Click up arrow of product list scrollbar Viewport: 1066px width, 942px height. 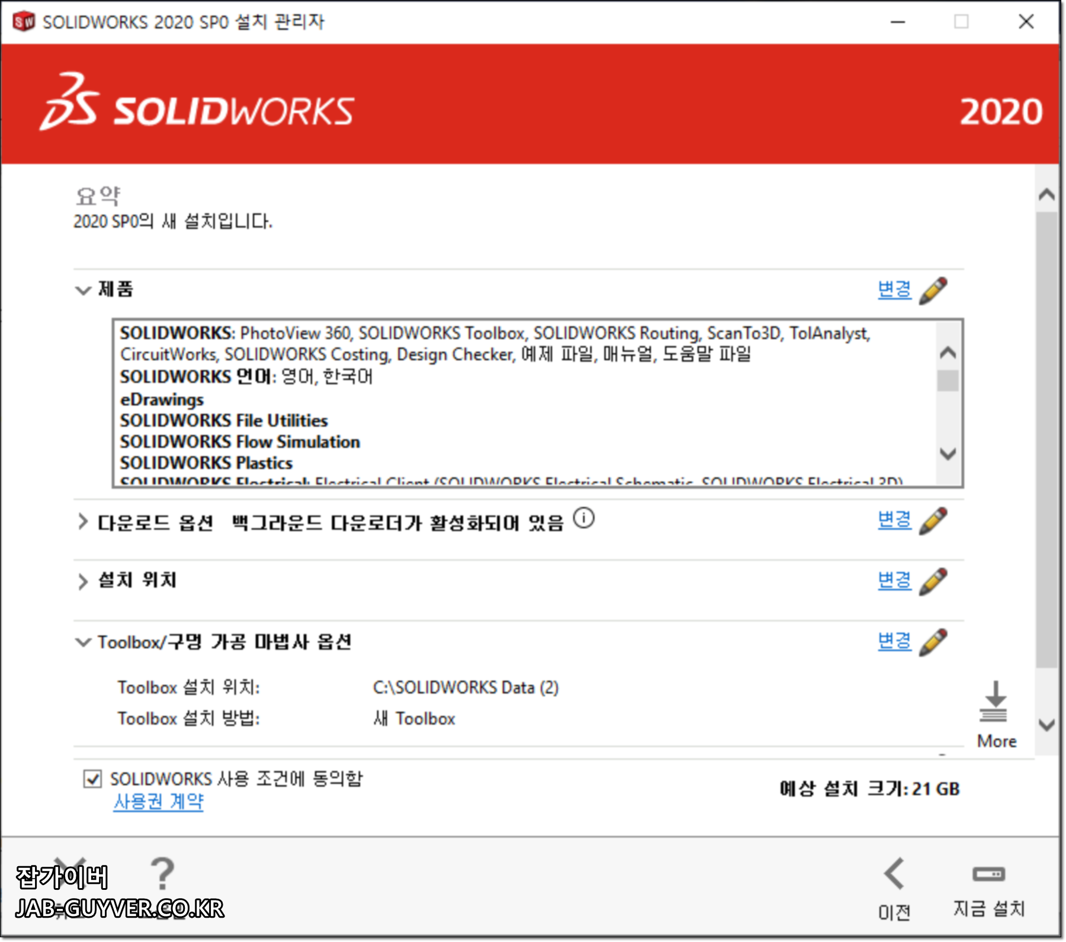point(948,353)
